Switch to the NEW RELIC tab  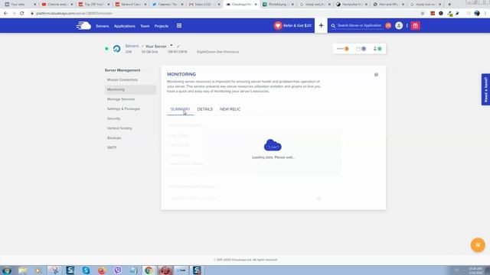[x=230, y=109]
